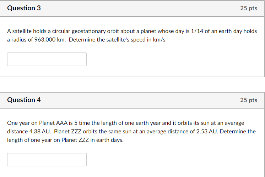
Task: Click the Question 3 answer input box
Action: tap(47, 59)
